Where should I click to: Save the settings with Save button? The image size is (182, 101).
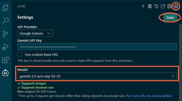coord(170,17)
